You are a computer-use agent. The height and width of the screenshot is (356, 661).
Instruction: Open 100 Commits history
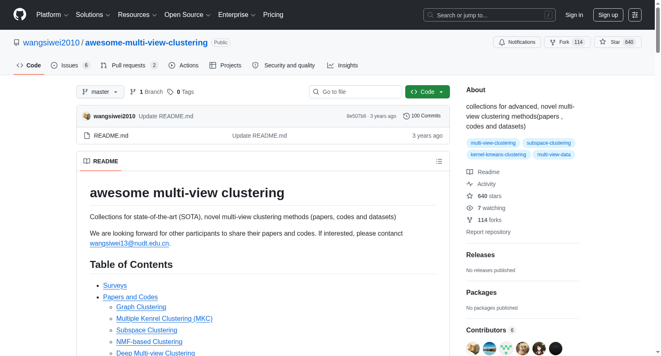[x=422, y=116]
